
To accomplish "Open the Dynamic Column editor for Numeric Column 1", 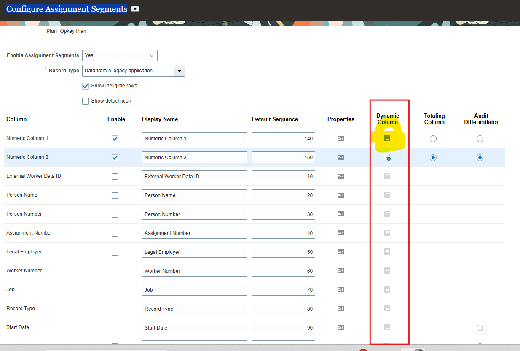I will [x=388, y=138].
